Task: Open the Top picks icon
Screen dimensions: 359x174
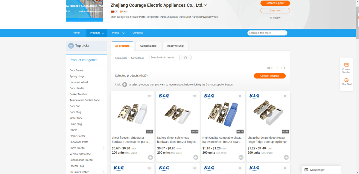Action: [x=71, y=46]
